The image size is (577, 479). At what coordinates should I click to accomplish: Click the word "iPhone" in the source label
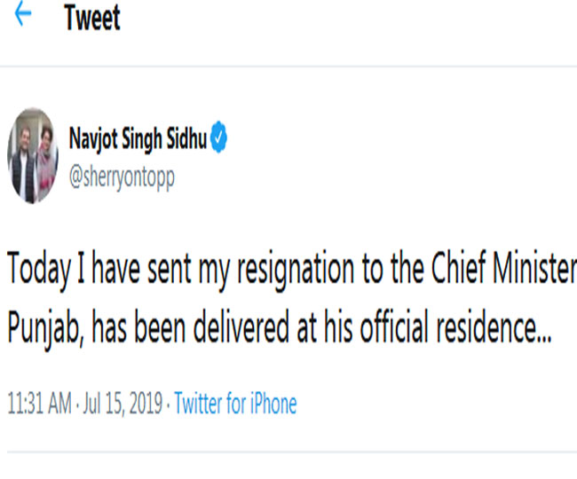[x=269, y=404]
